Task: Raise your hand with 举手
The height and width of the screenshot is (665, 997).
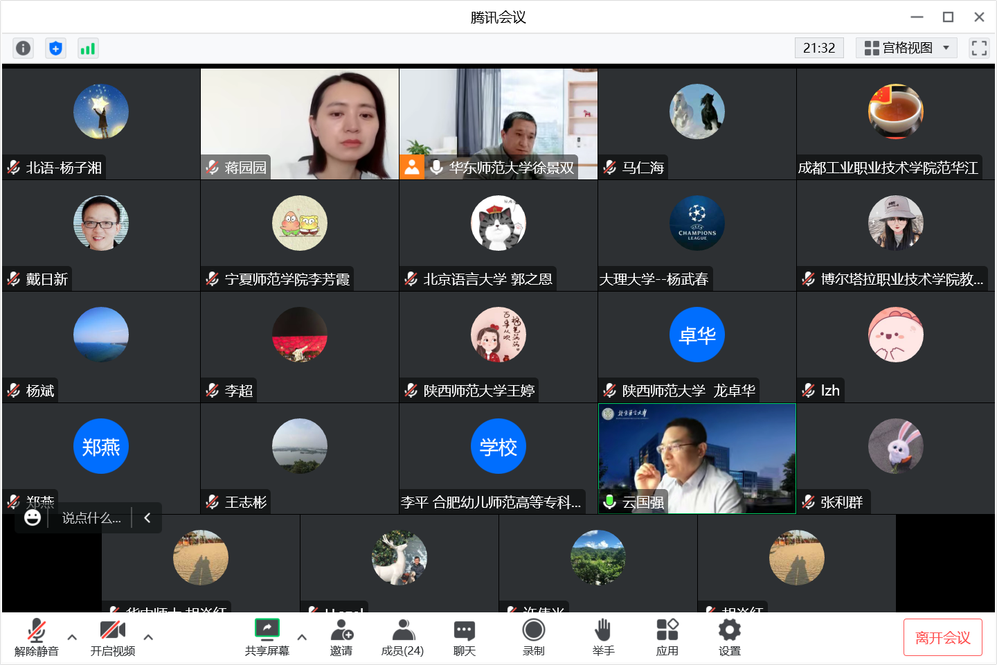Action: pos(603,637)
